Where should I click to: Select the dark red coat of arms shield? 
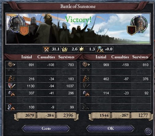(132, 30)
